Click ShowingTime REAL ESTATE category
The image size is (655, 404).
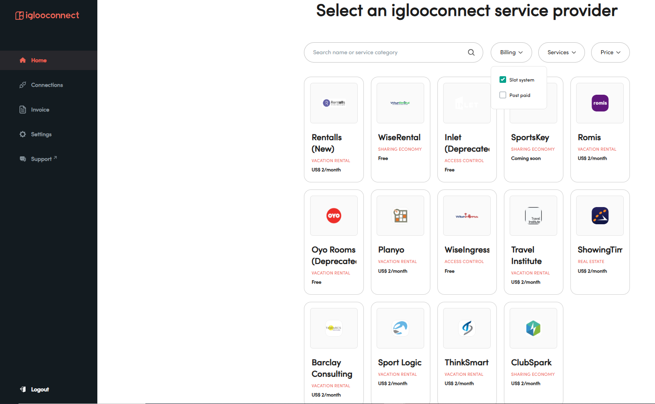pos(591,262)
